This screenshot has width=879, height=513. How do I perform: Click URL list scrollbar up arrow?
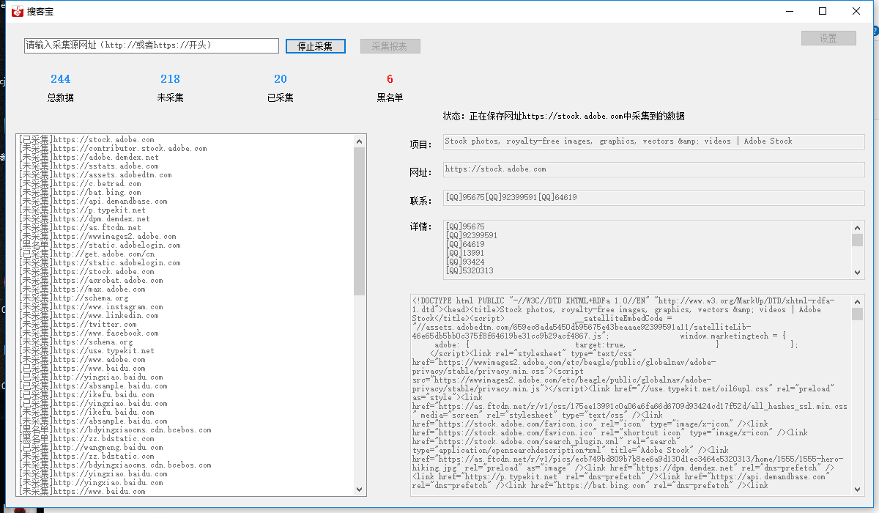point(360,141)
